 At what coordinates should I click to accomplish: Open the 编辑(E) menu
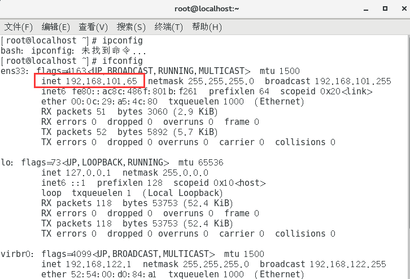pos(55,27)
